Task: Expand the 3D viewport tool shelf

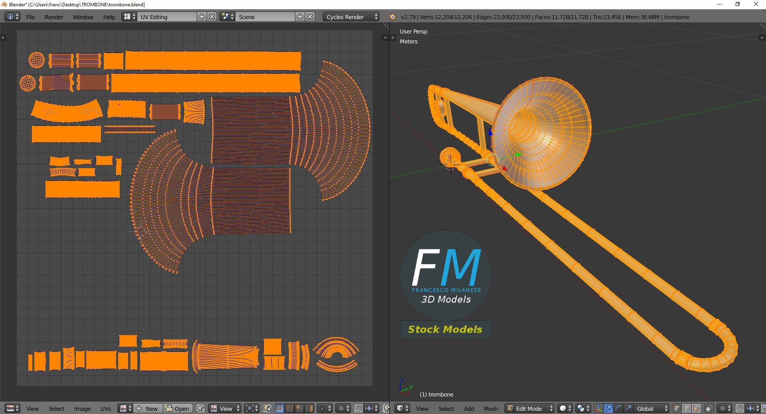Action: tap(393, 37)
